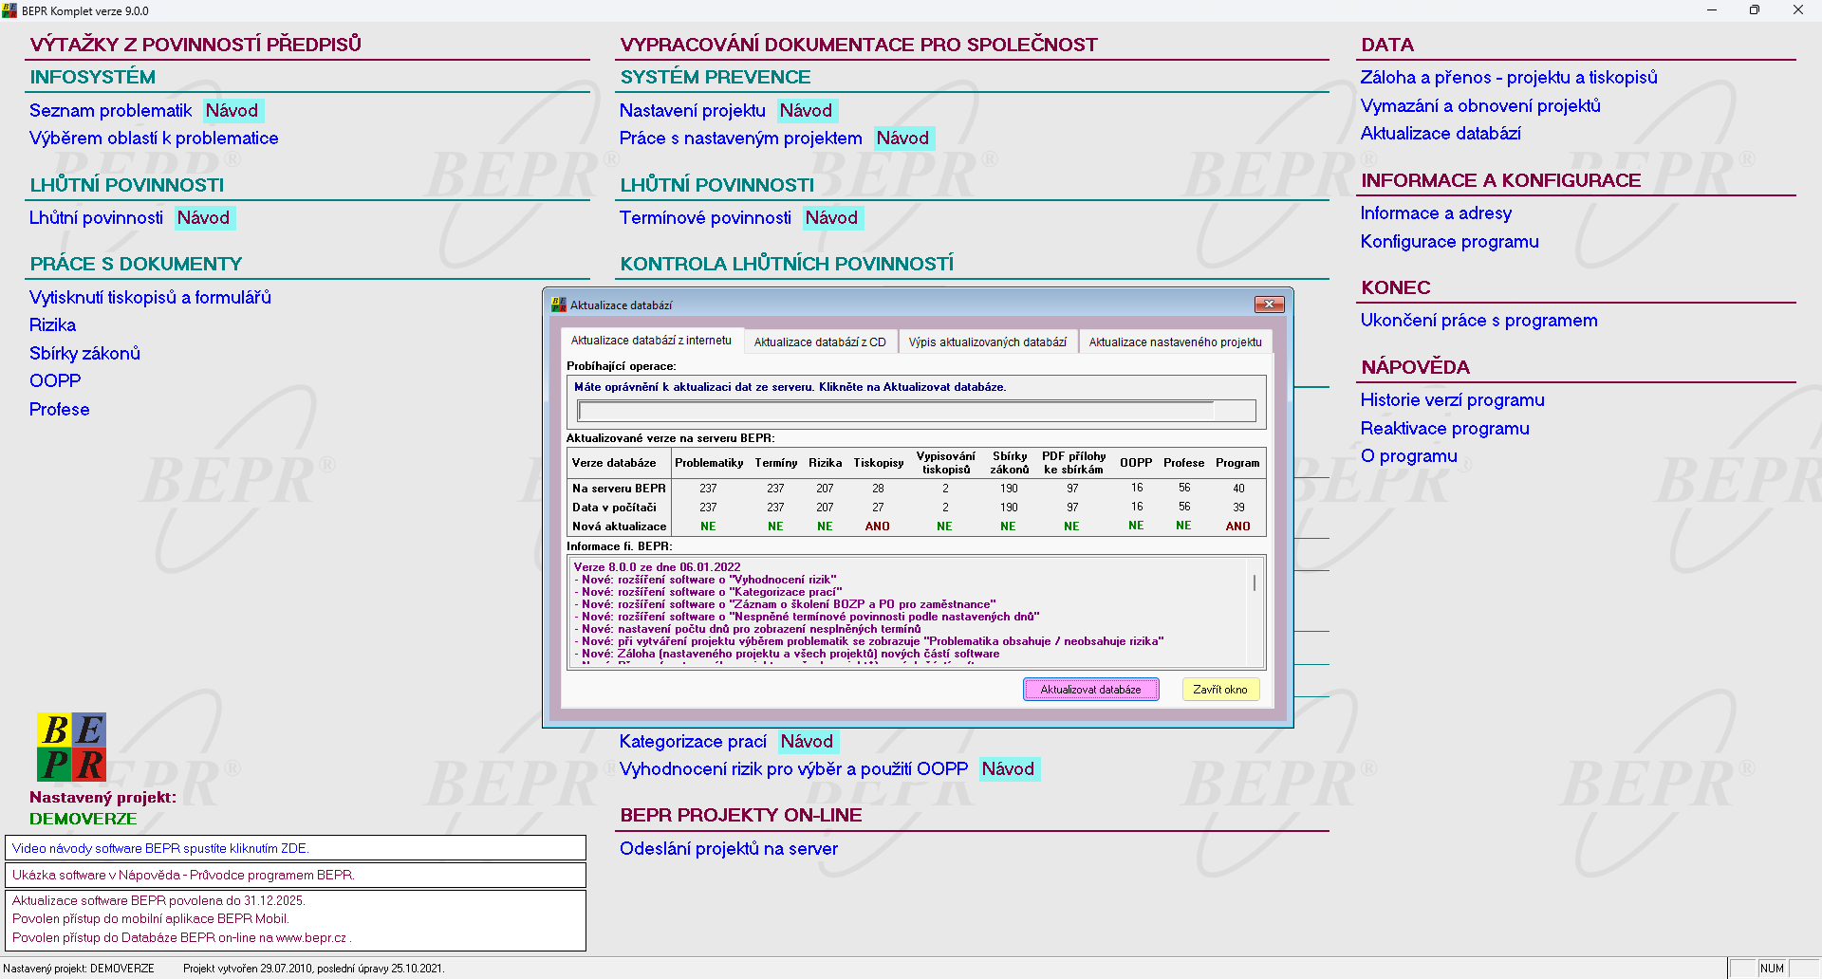Open Historie verzí programu

[1453, 400]
